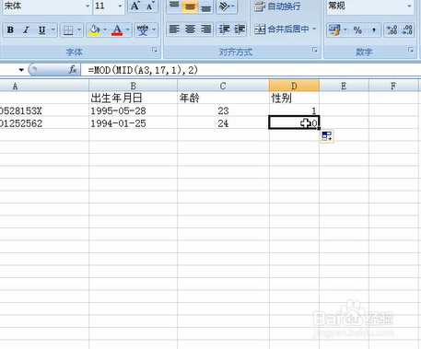
Task: Open the 对齐方式 group dialog launcher
Action: pos(315,50)
